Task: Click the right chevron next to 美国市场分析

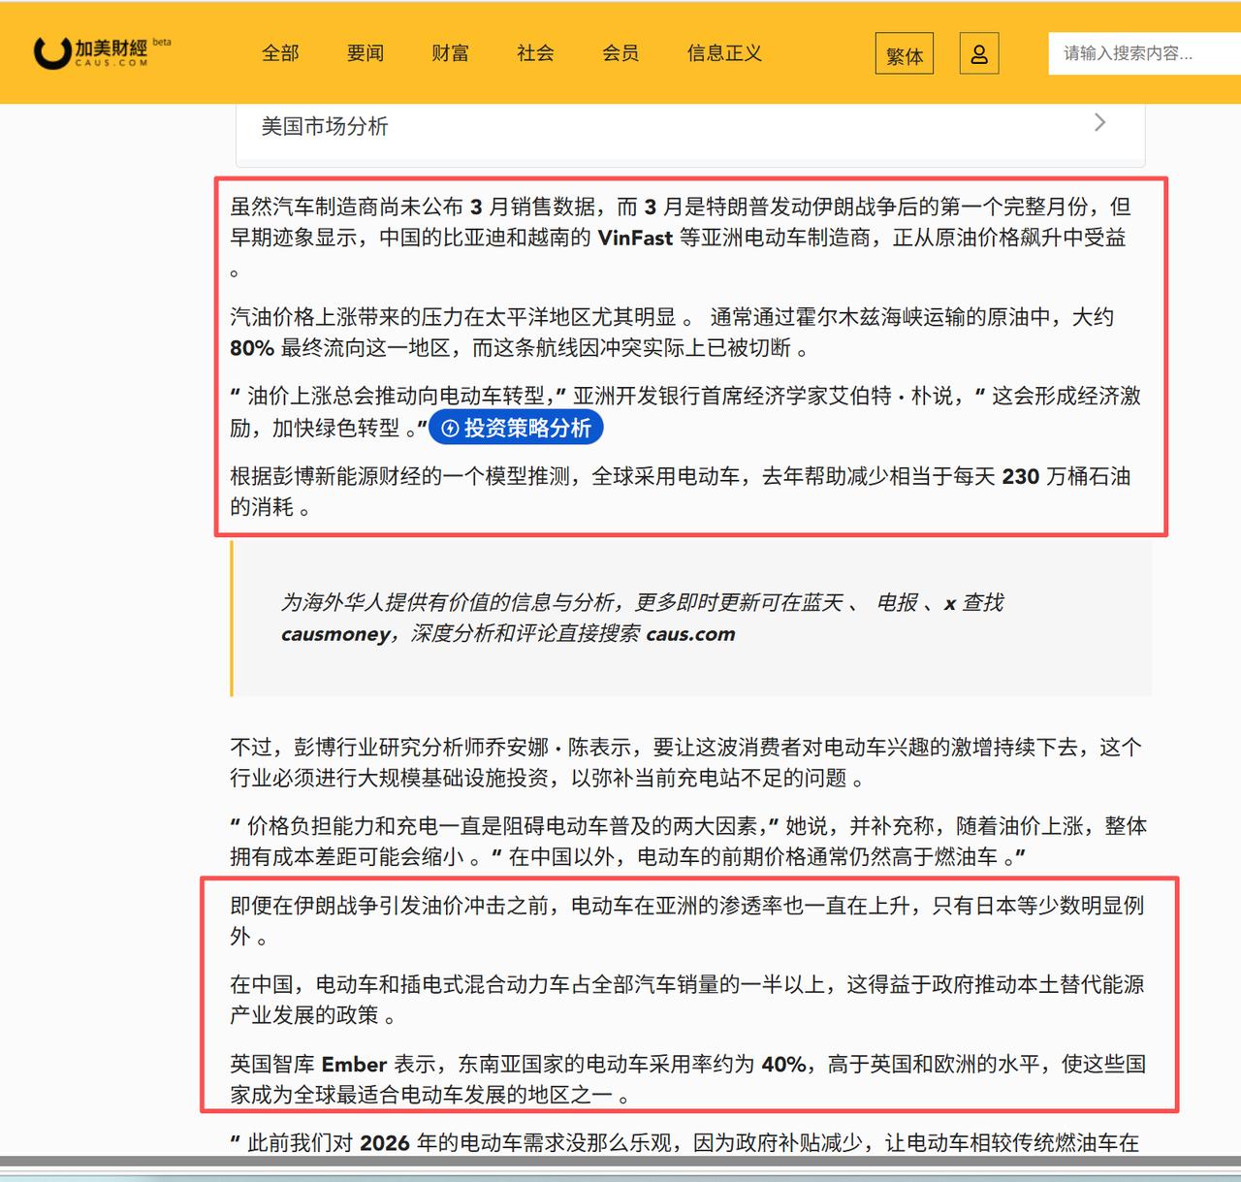Action: (x=1099, y=122)
